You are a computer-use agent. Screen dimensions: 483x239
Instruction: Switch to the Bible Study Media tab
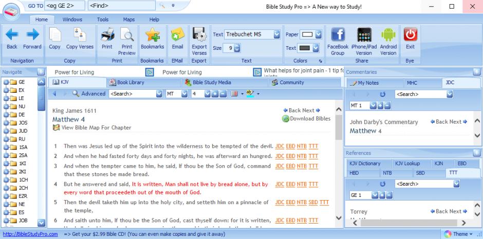[x=224, y=83]
